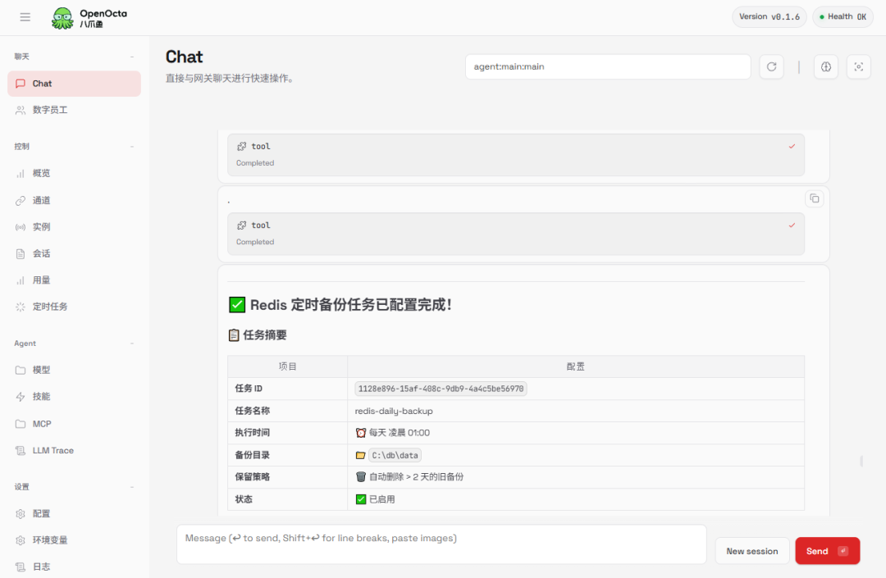Click the refresh chat icon button
This screenshot has width=886, height=578.
point(771,67)
